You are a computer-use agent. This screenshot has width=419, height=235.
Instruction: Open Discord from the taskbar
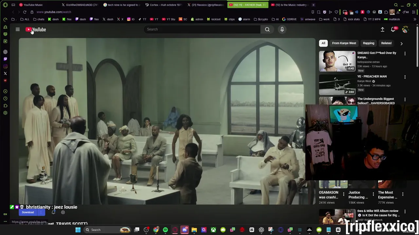click(x=185, y=230)
